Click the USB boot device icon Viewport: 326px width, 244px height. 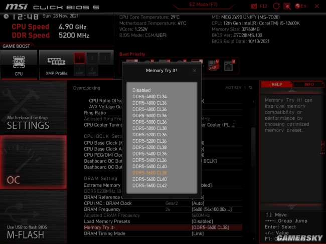pos(213,66)
